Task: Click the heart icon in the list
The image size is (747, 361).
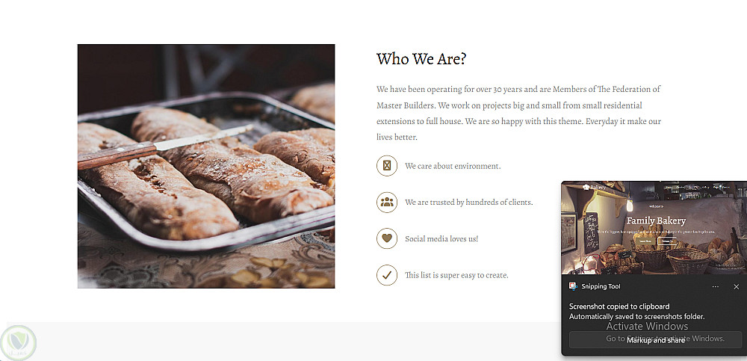Action: (386, 238)
